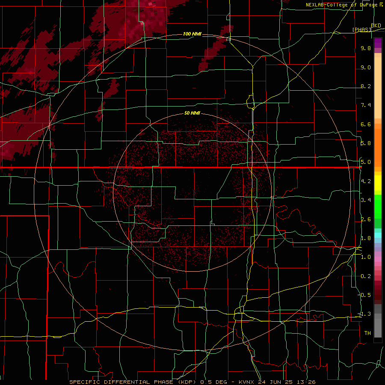The height and width of the screenshot is (385, 385).
Task: Click the cyan band of the color scale
Action: pyautogui.click(x=378, y=235)
